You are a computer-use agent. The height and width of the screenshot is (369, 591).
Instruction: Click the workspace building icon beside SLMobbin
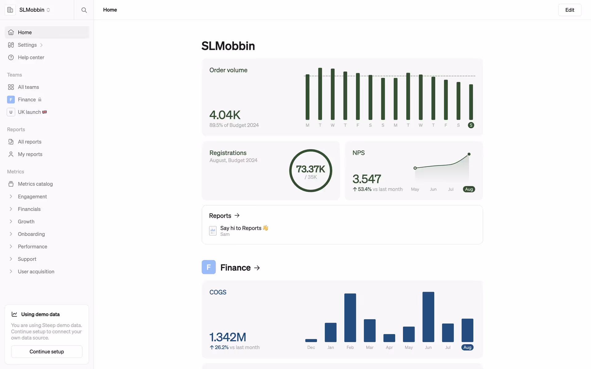point(10,10)
